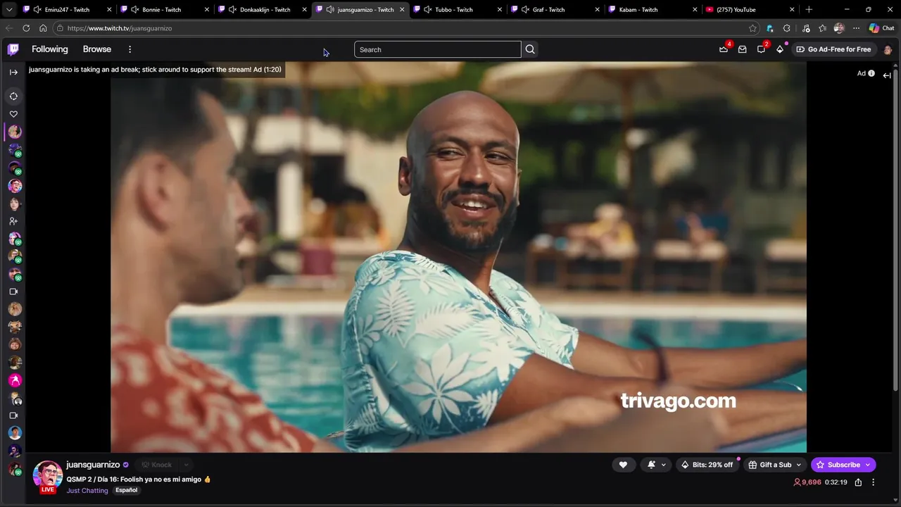Click the followed channels heart in sidebar

[x=13, y=114]
